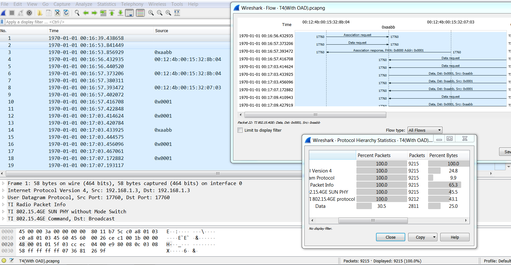Open the Tools menu
The height and width of the screenshot is (265, 511).
(x=177, y=4)
